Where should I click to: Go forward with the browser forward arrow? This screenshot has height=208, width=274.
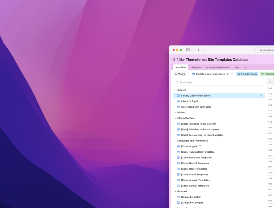(205, 50)
